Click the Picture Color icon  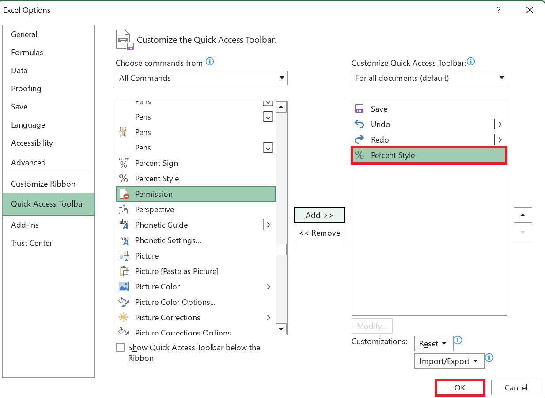124,287
